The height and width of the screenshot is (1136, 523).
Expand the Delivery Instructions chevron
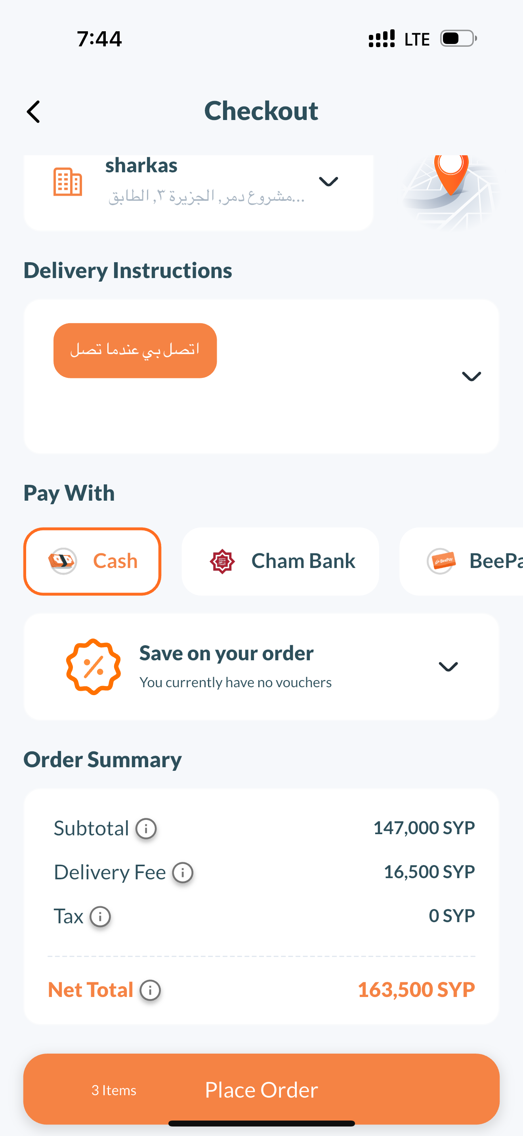coord(471,376)
